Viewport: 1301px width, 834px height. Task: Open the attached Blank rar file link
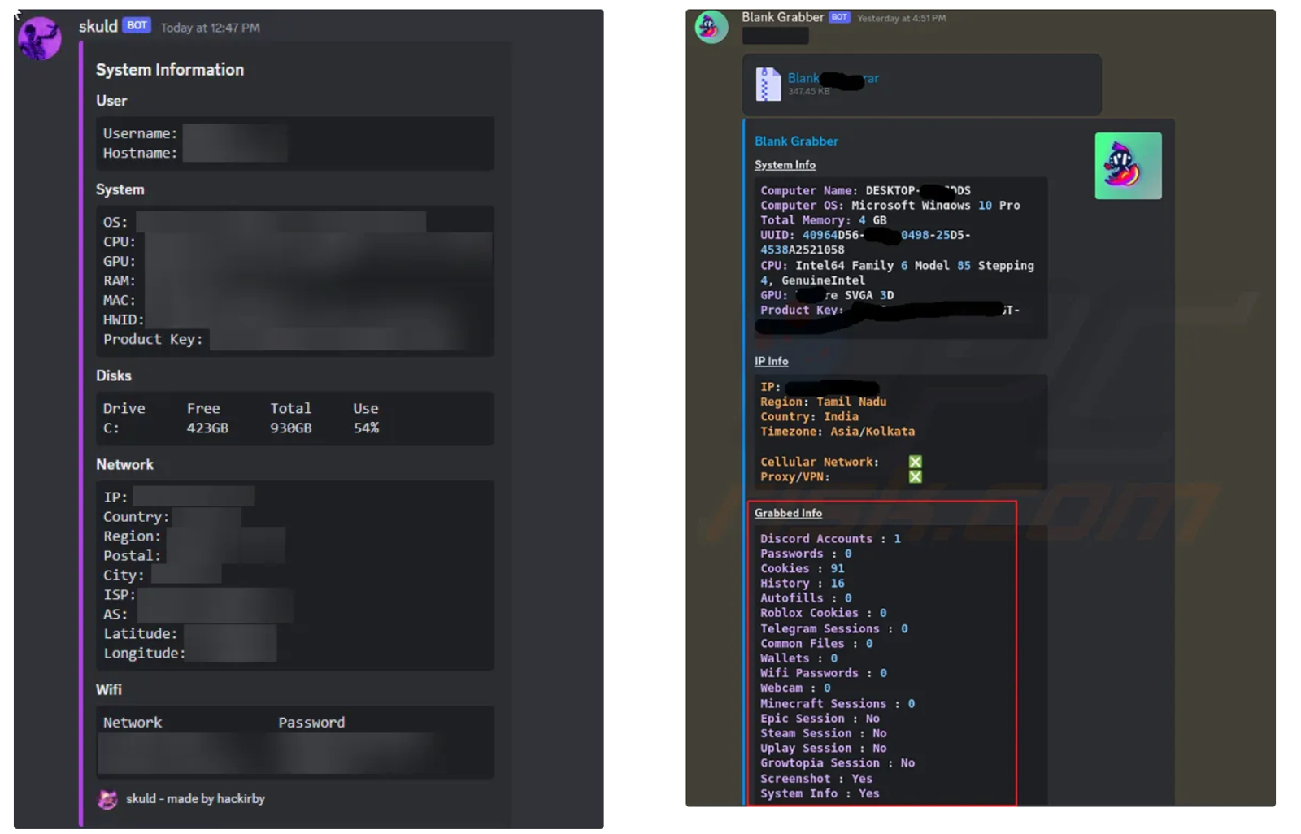(x=833, y=78)
